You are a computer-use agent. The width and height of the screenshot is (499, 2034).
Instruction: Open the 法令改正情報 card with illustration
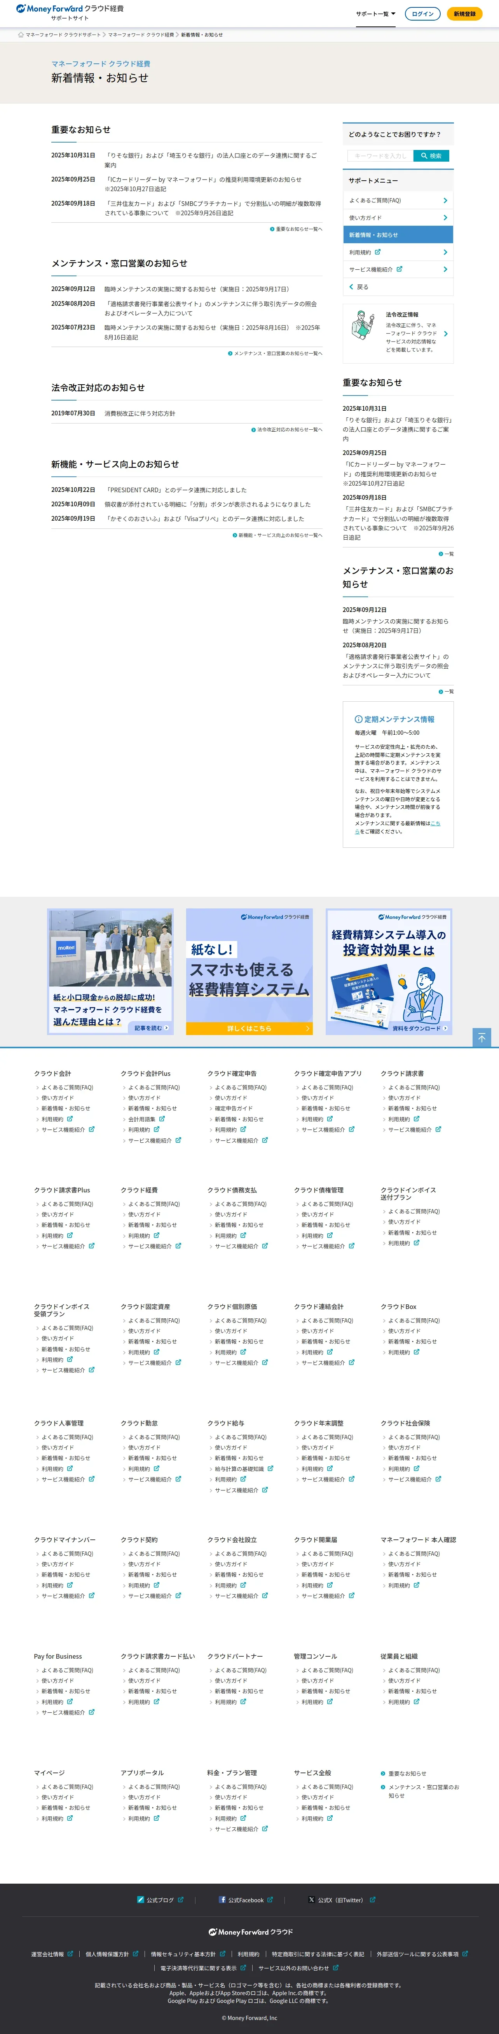pyautogui.click(x=398, y=333)
